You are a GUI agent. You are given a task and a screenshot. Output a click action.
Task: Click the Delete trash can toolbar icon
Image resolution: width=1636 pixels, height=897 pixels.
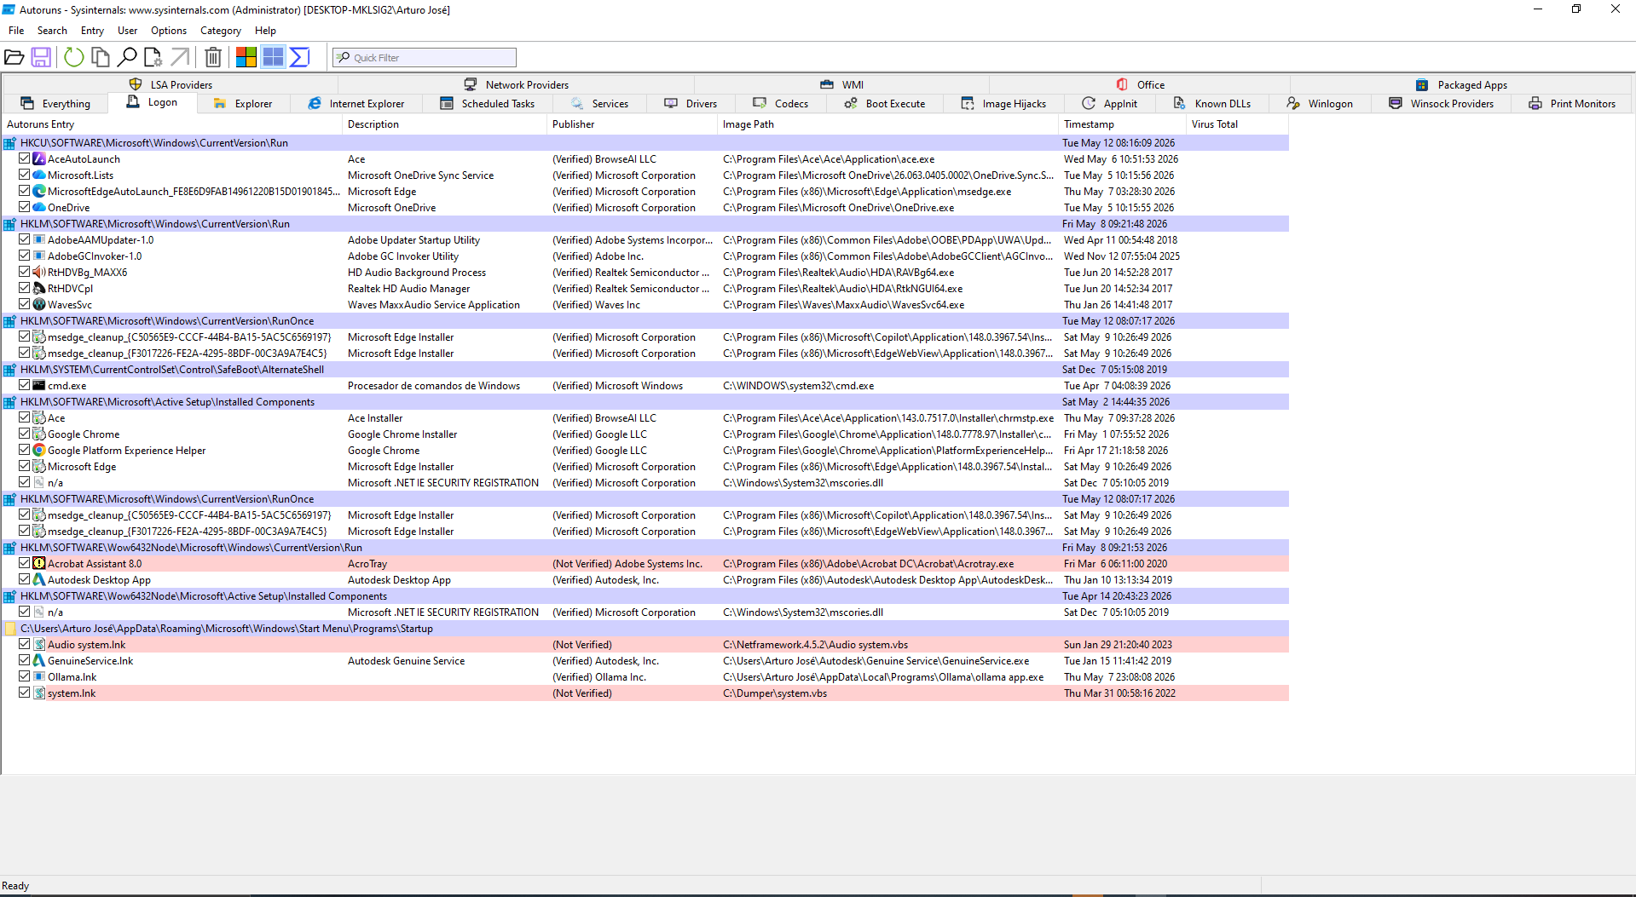coord(213,57)
